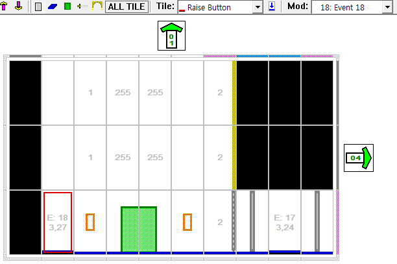Toggle the ALL TILE button

point(126,6)
